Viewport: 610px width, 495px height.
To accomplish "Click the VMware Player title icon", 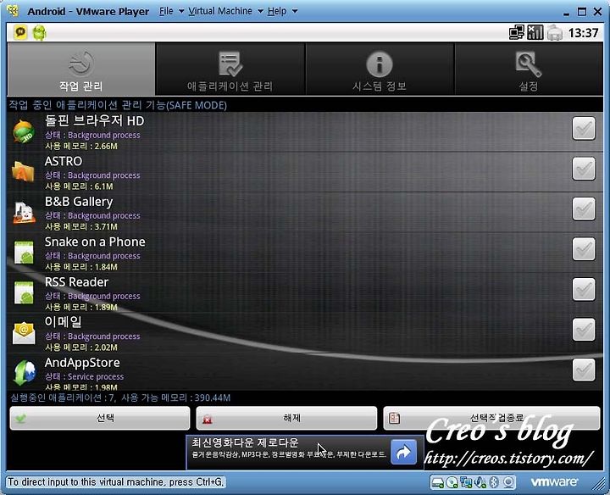I will click(x=13, y=11).
